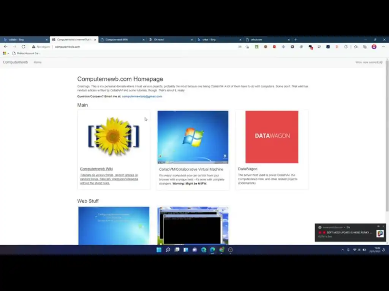Viewport: 389px width, 291px height.
Task: Click the Computernewb brand link in navbar
Action: (x=15, y=62)
